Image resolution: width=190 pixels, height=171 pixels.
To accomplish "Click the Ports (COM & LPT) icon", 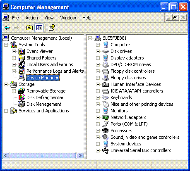I will point(106,124).
